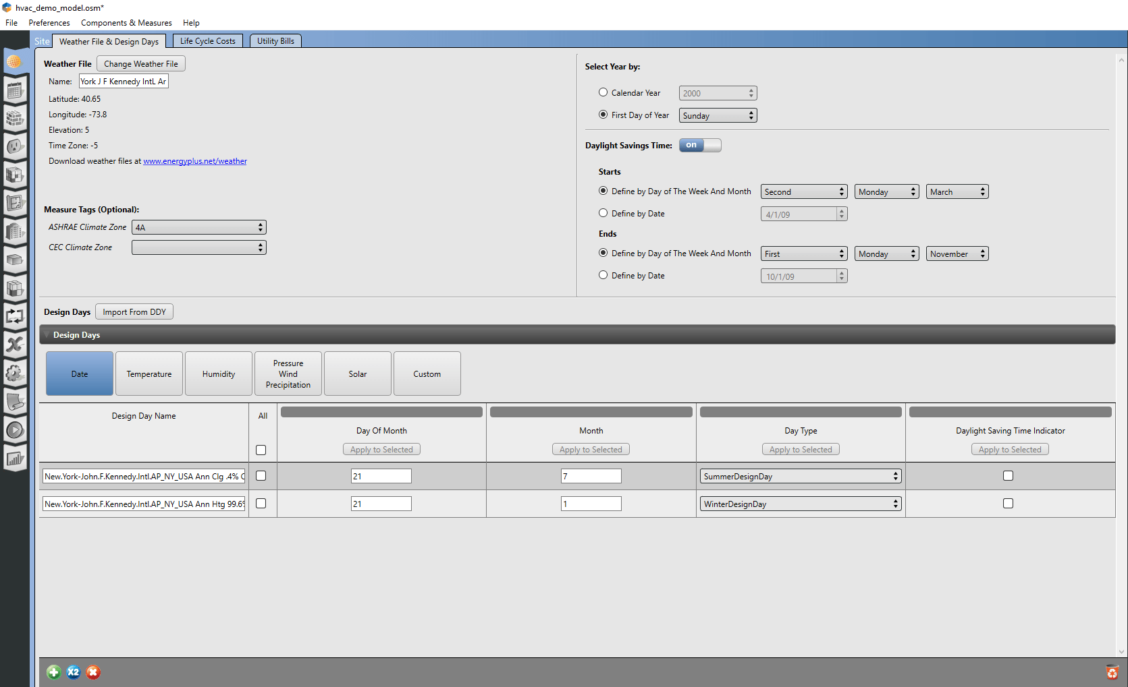Image resolution: width=1128 pixels, height=687 pixels.
Task: Remove selected design day with red x
Action: (92, 671)
